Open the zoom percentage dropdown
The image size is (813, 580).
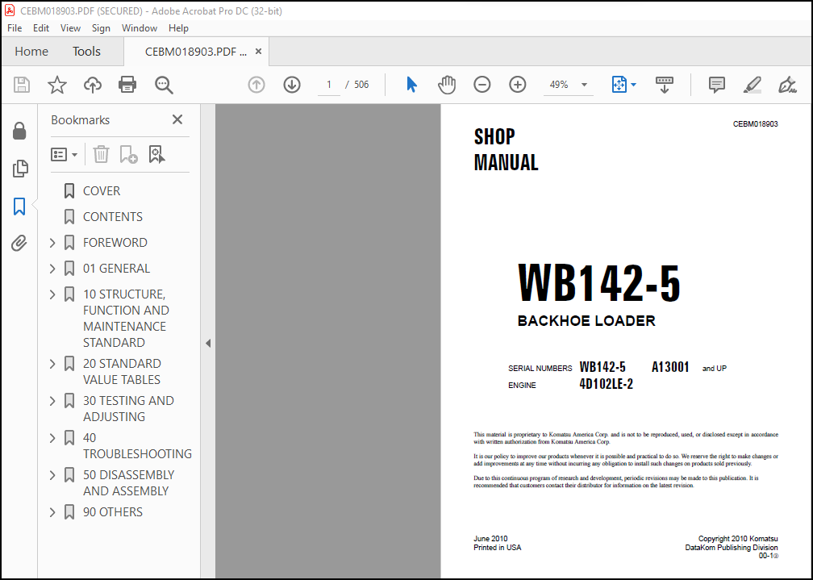tap(584, 85)
